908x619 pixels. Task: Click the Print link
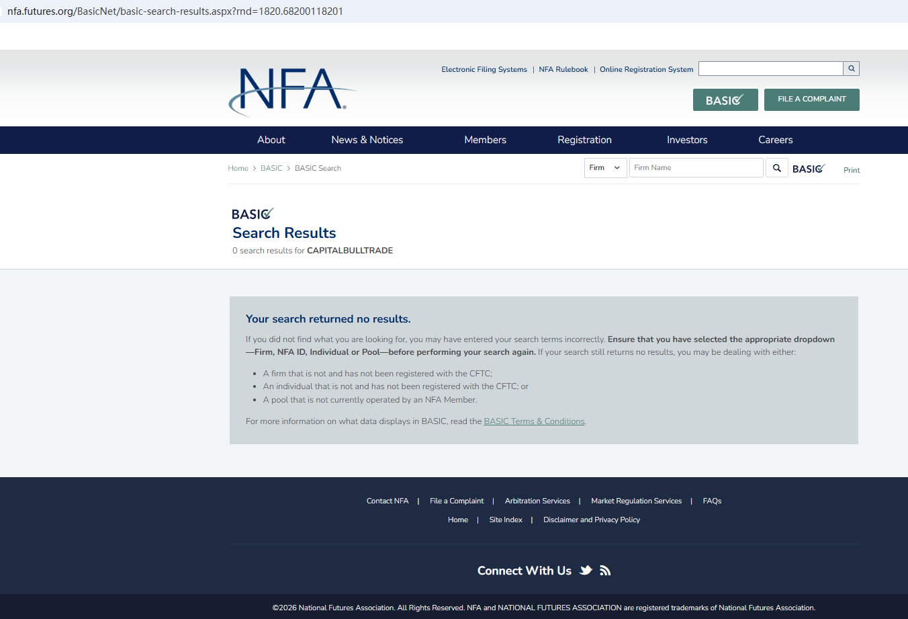tap(852, 170)
